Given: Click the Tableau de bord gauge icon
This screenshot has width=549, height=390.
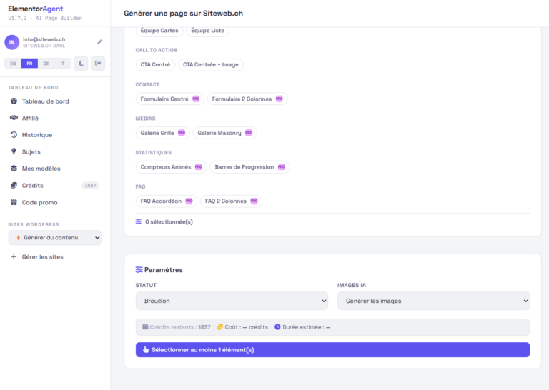Looking at the screenshot, I should pos(14,101).
